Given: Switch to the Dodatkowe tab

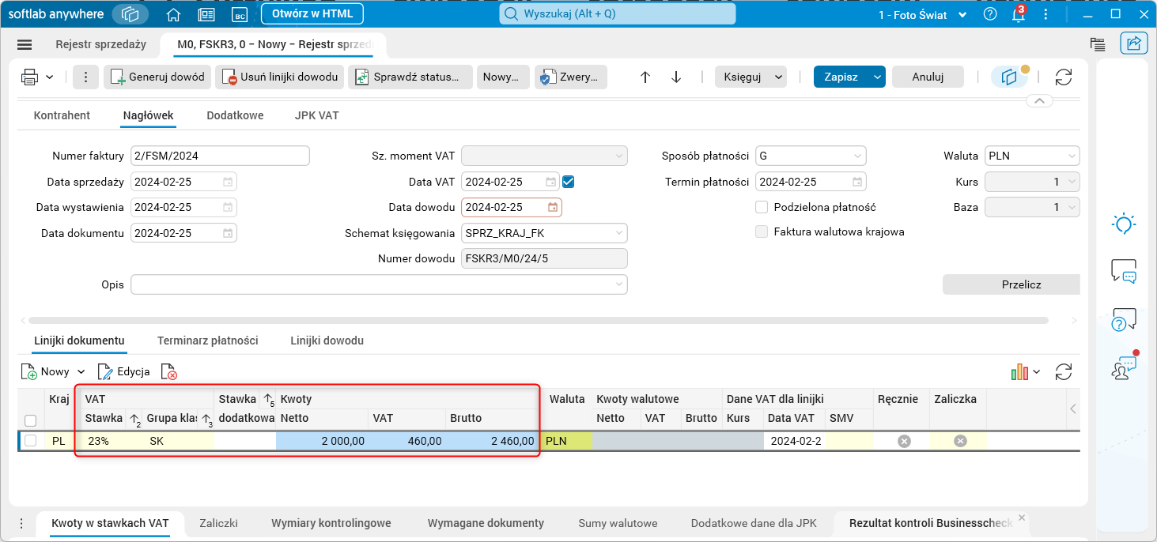Looking at the screenshot, I should pos(235,115).
